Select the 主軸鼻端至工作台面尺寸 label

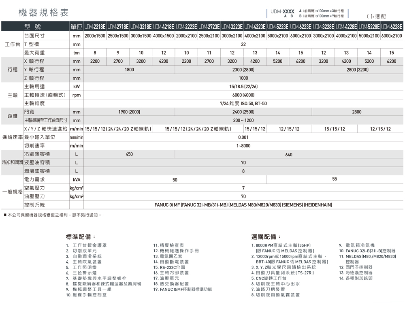pyautogui.click(x=46, y=120)
